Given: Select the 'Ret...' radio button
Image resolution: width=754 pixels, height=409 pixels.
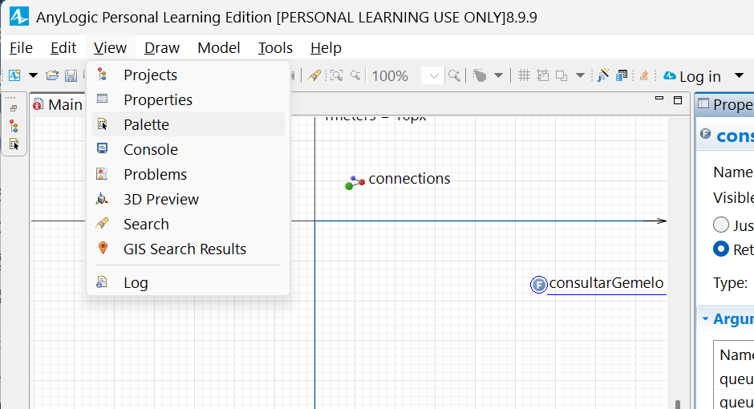Looking at the screenshot, I should 721,249.
